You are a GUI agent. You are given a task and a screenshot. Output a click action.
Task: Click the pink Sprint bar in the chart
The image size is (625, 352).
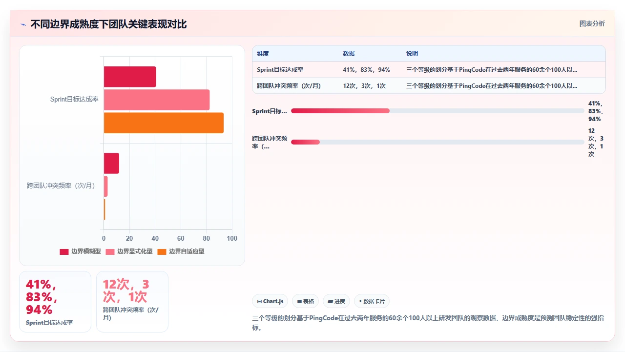pos(157,100)
